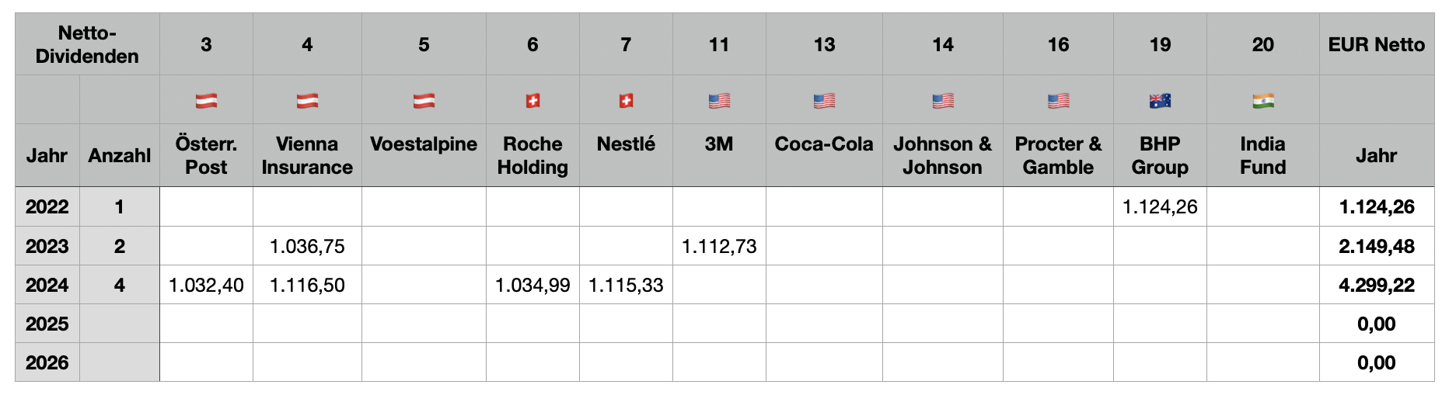Screen dimensions: 1449x402
Task: Click the 2024 yearly total 4.299,22
Action: (1376, 286)
